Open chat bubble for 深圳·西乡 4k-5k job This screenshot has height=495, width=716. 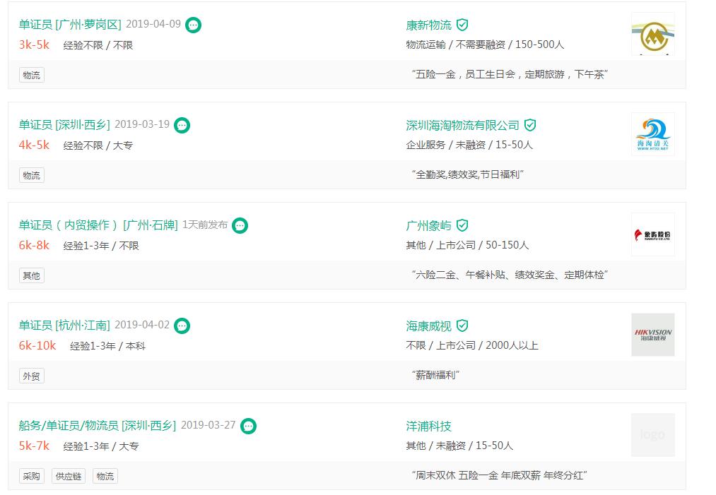click(182, 126)
